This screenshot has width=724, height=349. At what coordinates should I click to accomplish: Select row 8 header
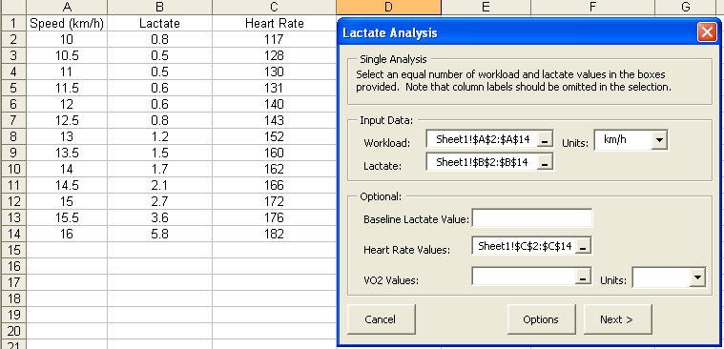pos(13,136)
